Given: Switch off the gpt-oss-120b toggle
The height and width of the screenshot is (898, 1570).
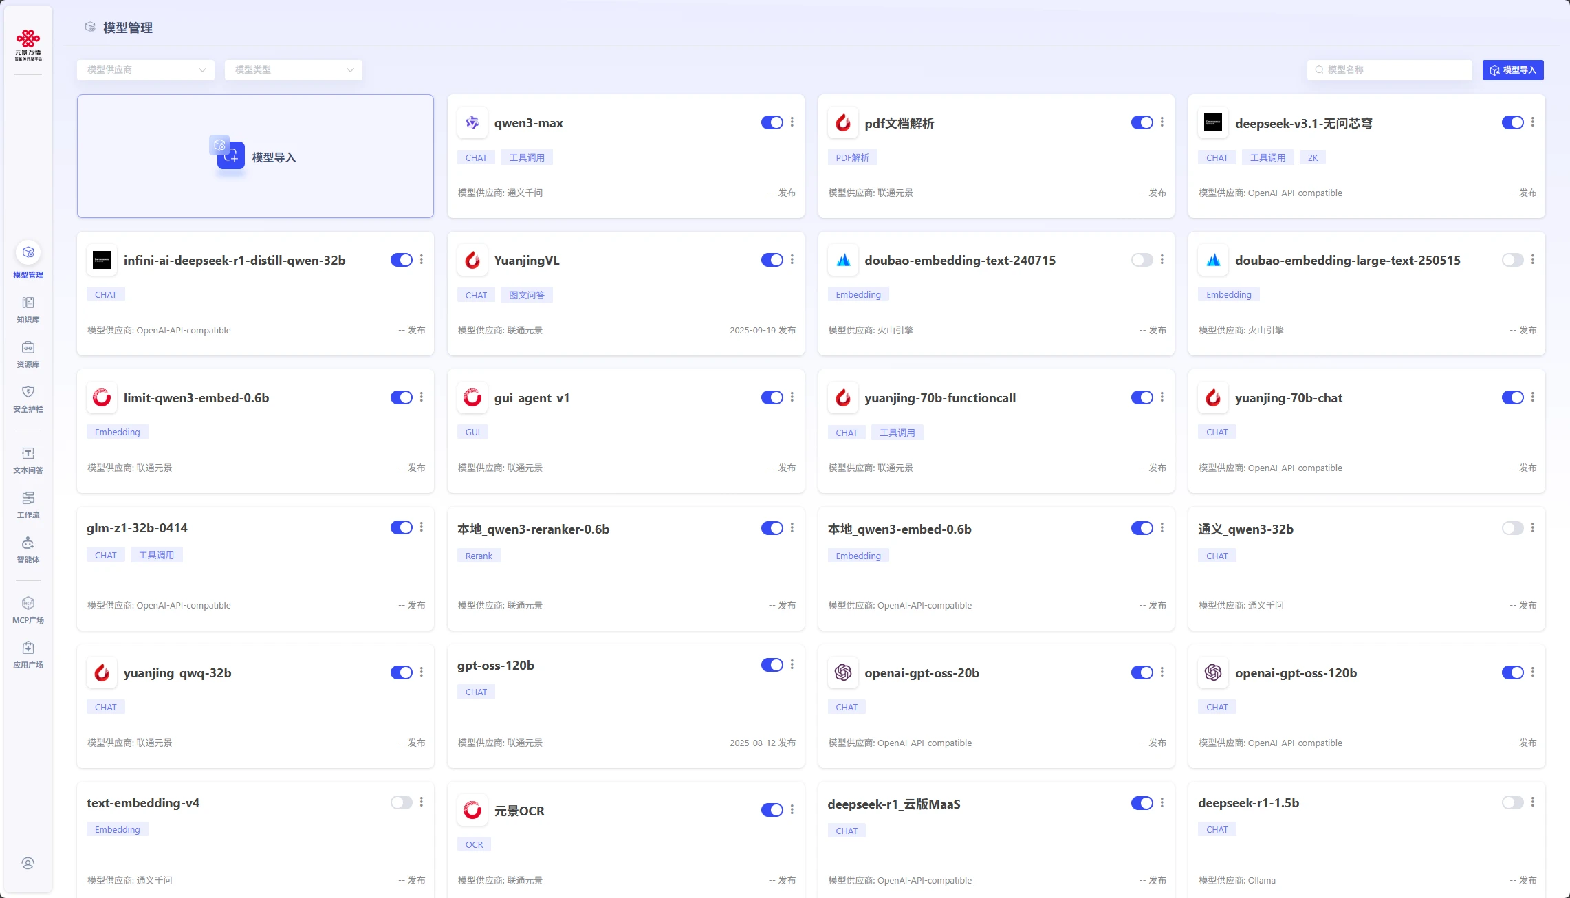Looking at the screenshot, I should (772, 665).
